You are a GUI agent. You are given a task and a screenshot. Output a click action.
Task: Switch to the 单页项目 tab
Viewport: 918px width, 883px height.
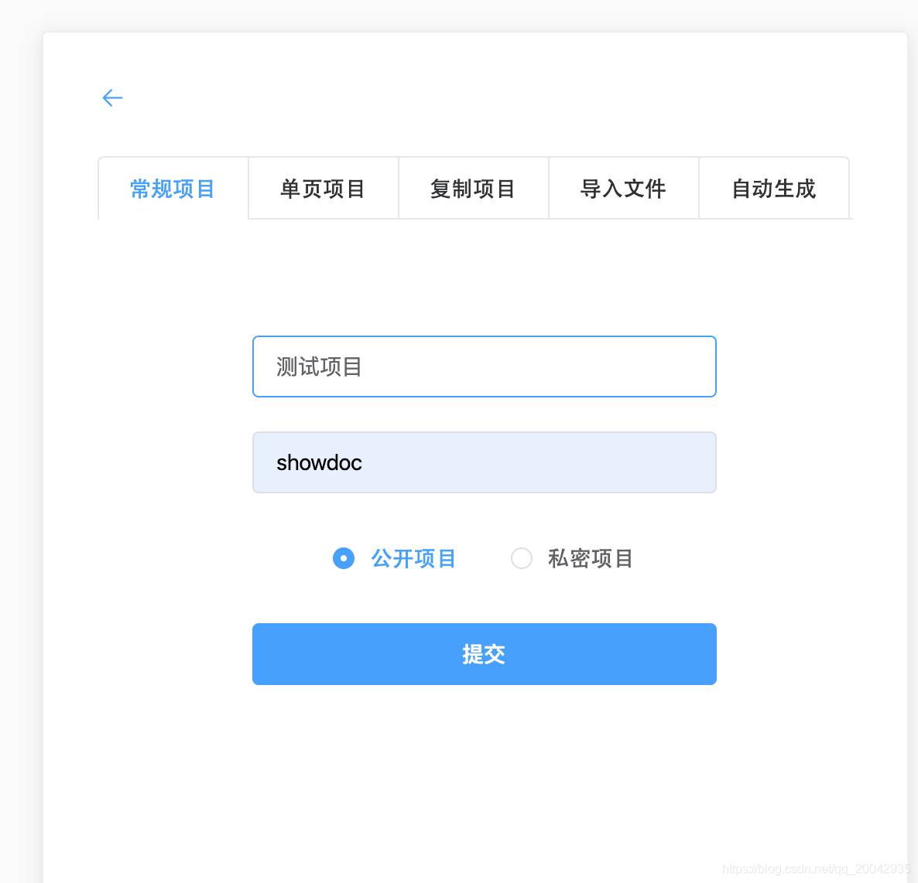323,188
